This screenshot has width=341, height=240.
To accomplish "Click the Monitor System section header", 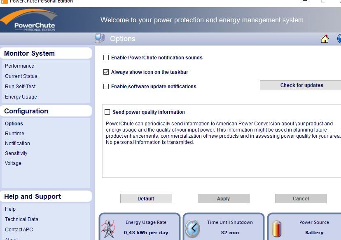I will (46, 53).
